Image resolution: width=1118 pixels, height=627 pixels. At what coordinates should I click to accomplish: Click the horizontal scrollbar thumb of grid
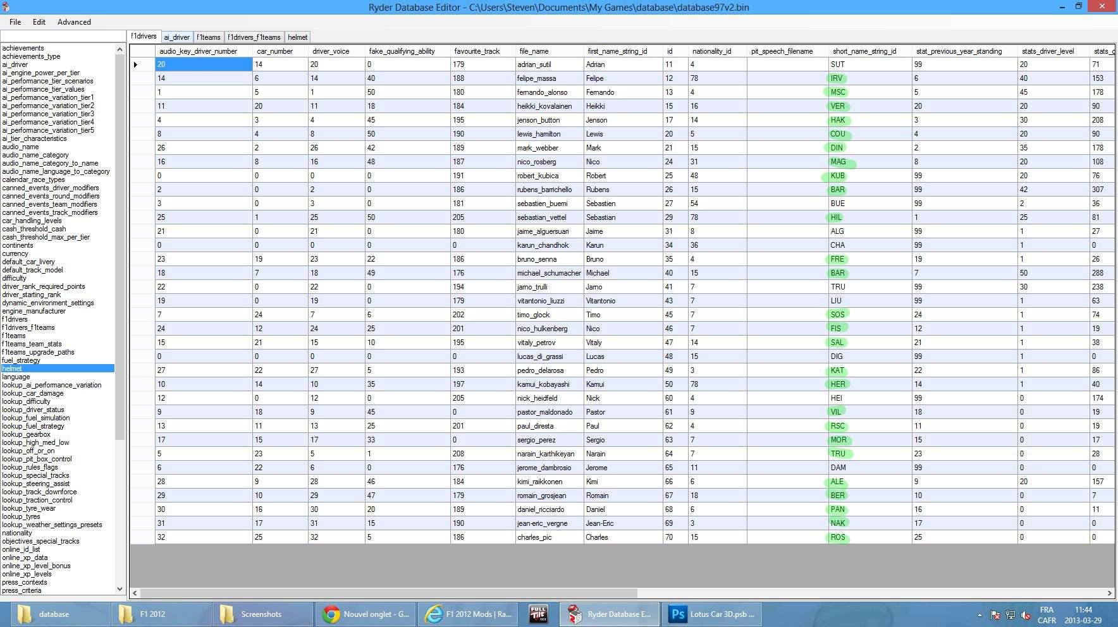tap(388, 593)
